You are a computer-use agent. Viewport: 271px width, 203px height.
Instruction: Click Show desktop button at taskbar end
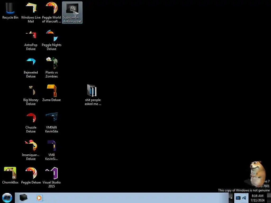[269, 198]
